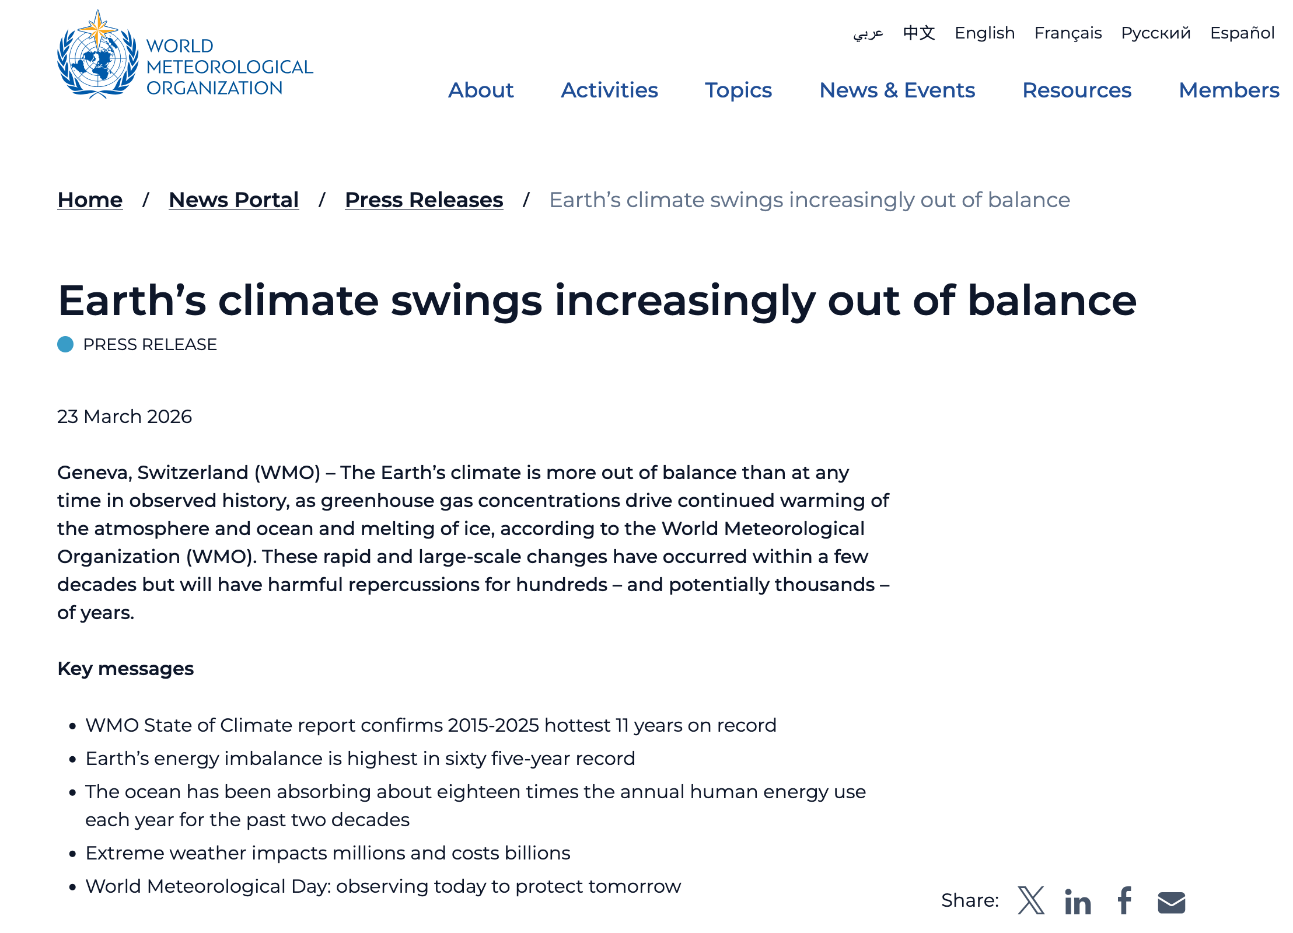
Task: Expand the Topics menu
Action: tap(738, 90)
